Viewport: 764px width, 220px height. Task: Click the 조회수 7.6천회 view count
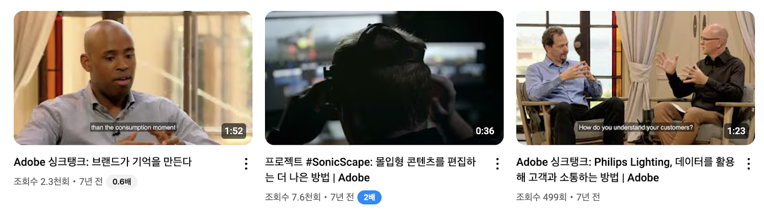[x=293, y=197]
